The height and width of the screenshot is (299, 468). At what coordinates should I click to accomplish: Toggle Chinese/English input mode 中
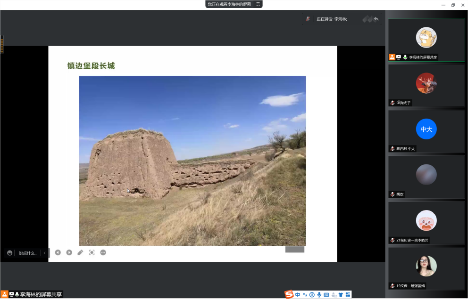[298, 295]
